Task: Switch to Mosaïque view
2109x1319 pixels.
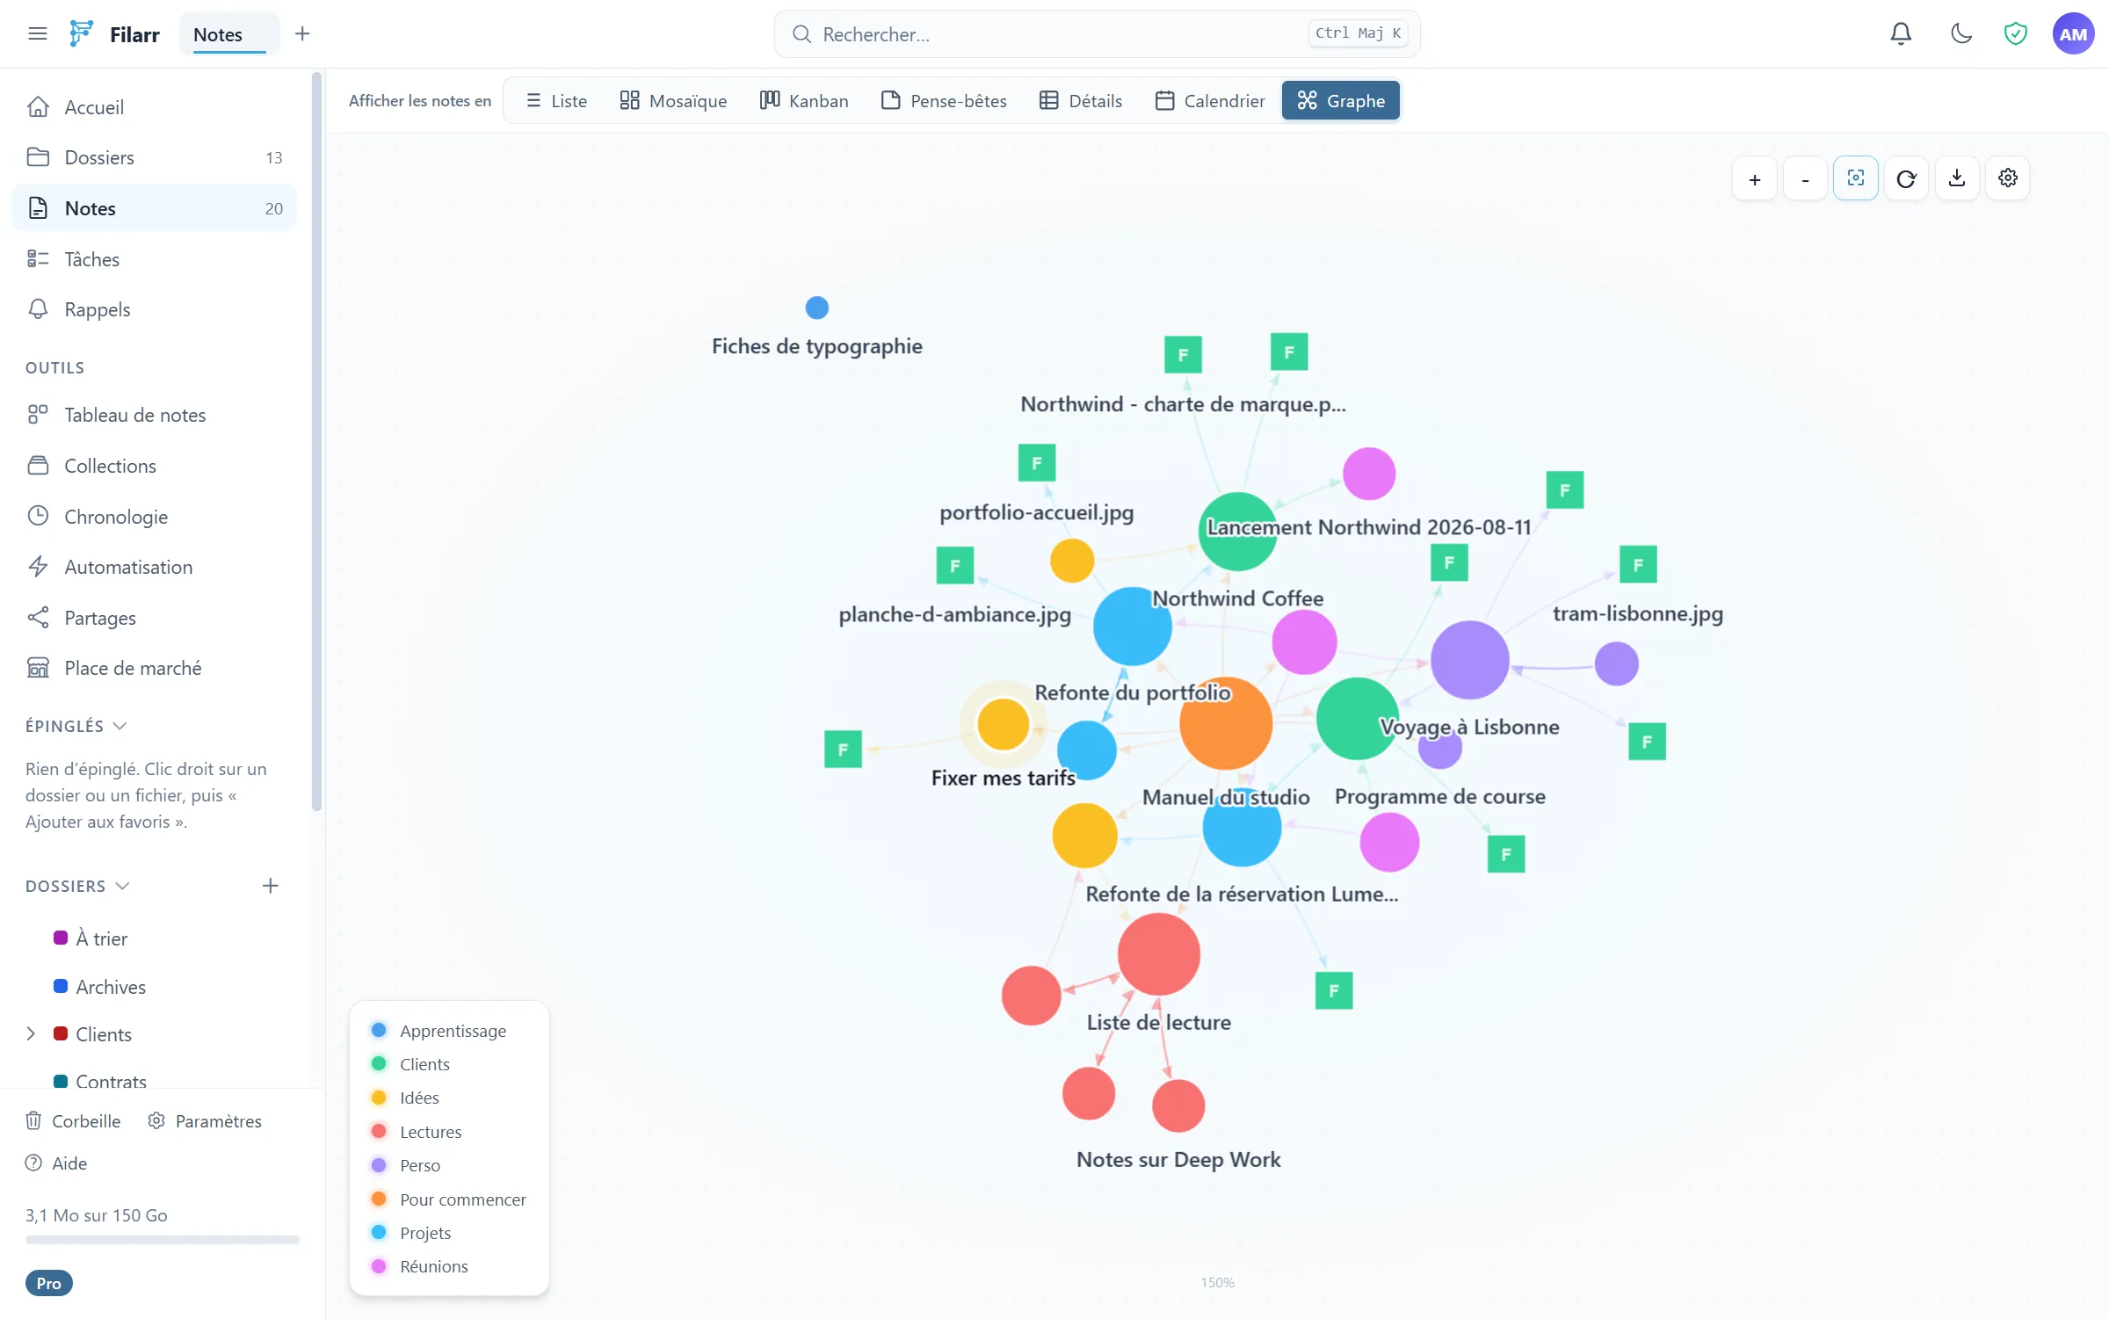Action: coord(673,101)
